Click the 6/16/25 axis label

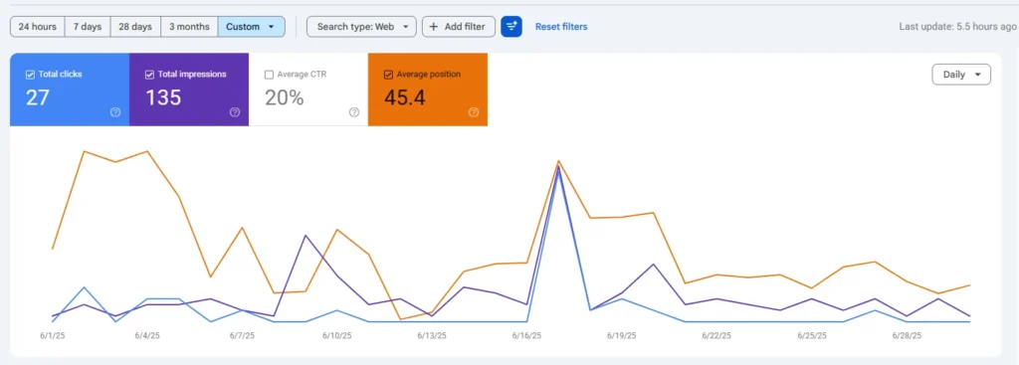coord(527,336)
